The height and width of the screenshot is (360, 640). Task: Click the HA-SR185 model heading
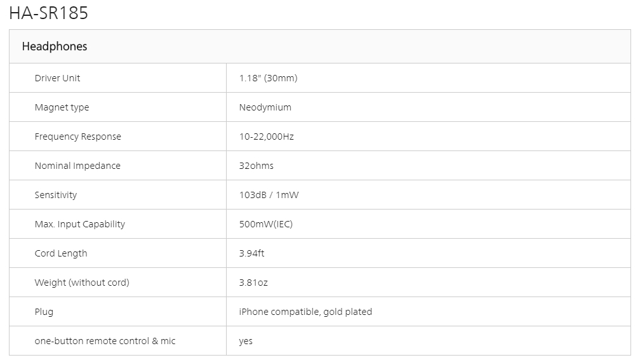tap(48, 13)
